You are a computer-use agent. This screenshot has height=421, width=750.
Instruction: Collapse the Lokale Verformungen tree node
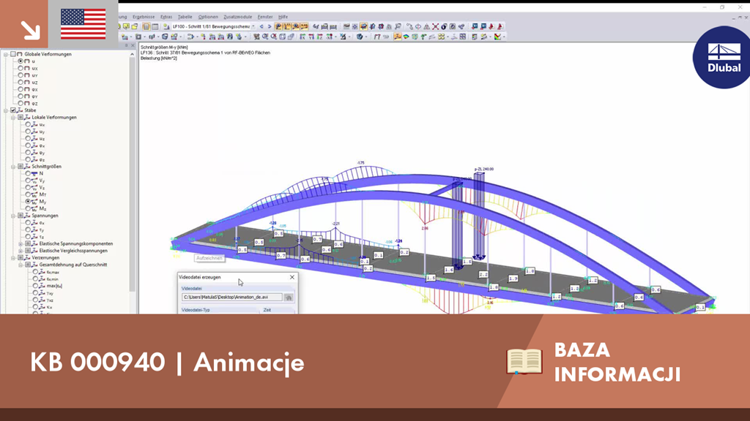pyautogui.click(x=13, y=118)
